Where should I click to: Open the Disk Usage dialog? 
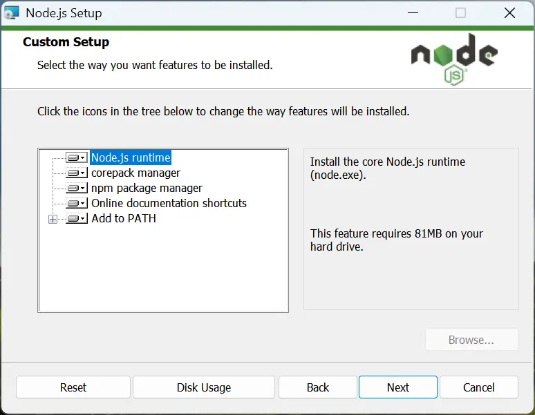[x=204, y=387]
